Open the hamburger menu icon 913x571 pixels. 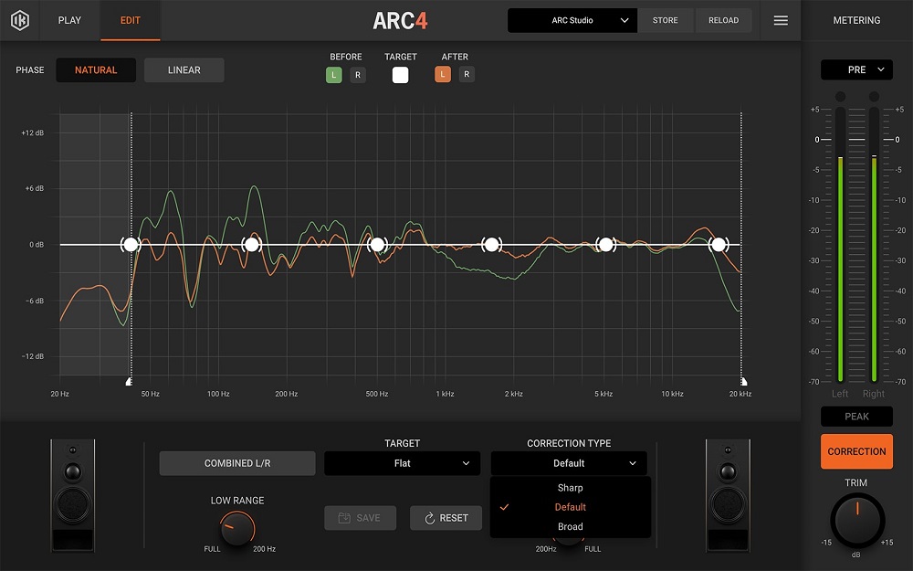[781, 20]
